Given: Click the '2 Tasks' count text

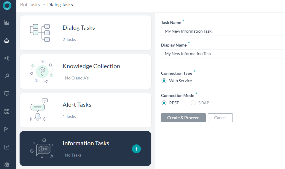Looking at the screenshot, I should tap(69, 40).
